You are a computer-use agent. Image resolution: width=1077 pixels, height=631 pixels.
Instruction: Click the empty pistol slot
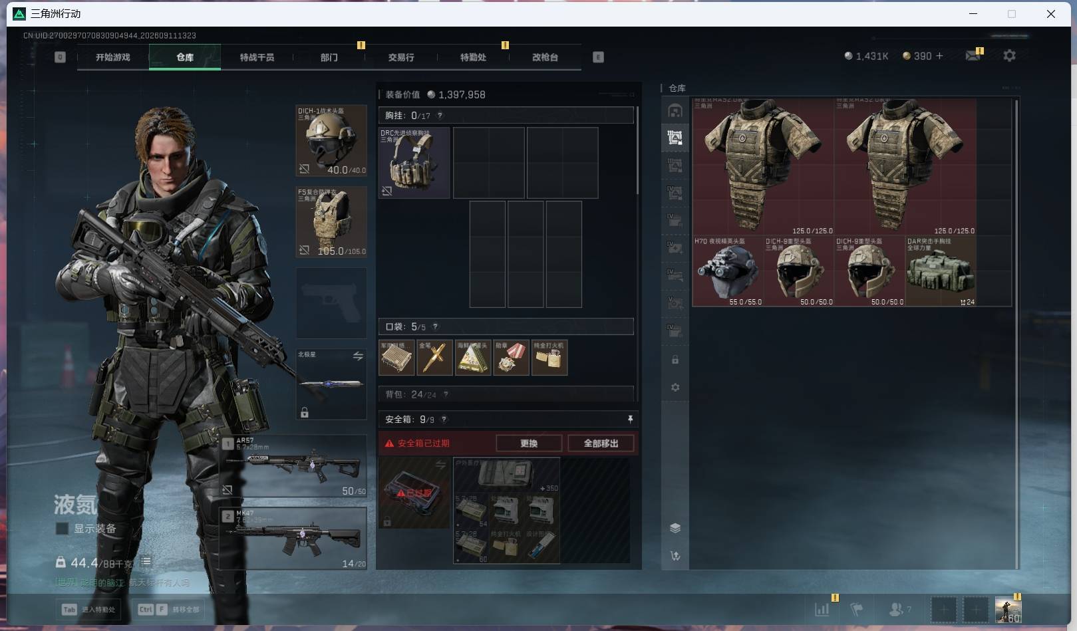point(331,303)
